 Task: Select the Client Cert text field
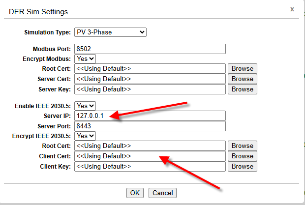click(150, 156)
